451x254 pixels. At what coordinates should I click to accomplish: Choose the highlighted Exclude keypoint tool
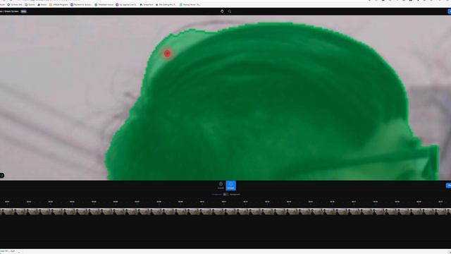pos(230,186)
